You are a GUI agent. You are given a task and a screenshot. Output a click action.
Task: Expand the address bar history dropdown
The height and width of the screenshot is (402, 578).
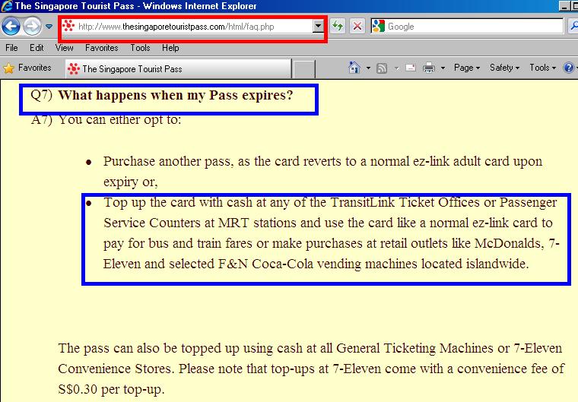click(x=318, y=26)
